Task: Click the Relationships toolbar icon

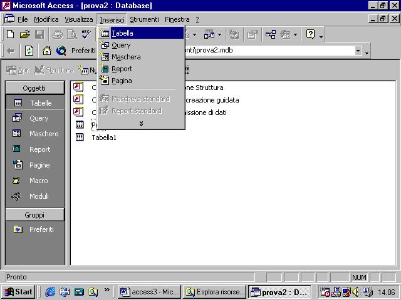Action: pos(270,34)
